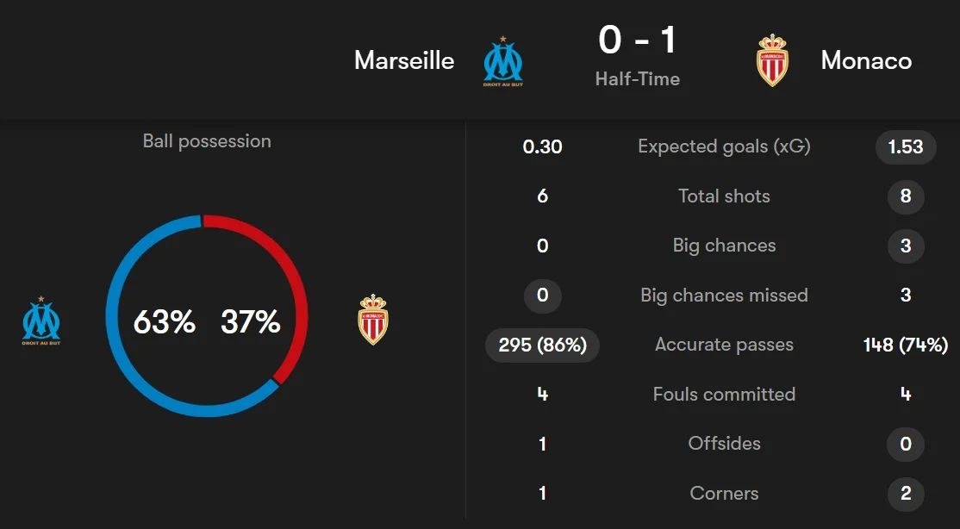Click the Marseille crest in the header

[502, 61]
